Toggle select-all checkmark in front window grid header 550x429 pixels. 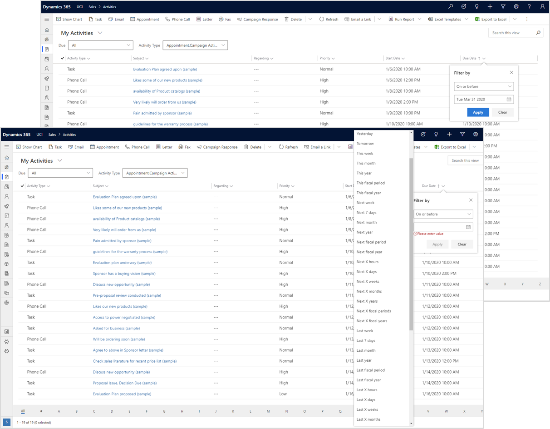22,186
